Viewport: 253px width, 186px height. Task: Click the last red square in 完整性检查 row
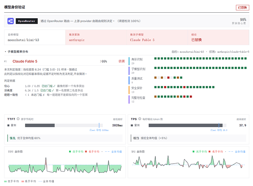191,97
